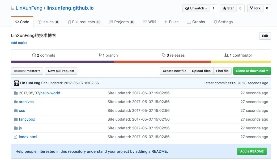
Task: Open the Wiki tab
Action: coord(150,22)
